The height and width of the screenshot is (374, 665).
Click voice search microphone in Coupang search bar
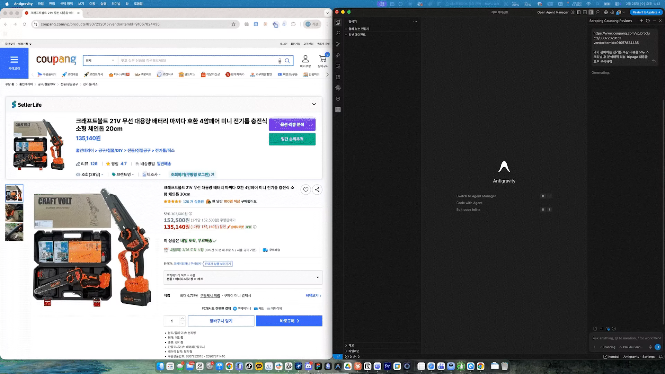(x=280, y=61)
